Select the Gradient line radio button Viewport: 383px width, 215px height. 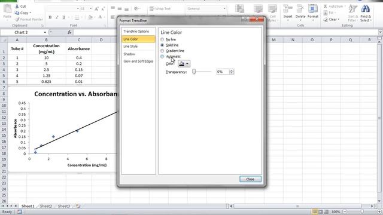click(162, 51)
